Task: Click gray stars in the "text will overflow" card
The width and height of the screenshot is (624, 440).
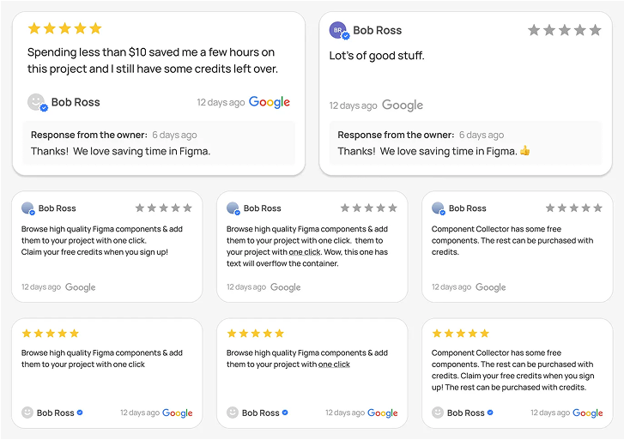Action: pyautogui.click(x=369, y=208)
